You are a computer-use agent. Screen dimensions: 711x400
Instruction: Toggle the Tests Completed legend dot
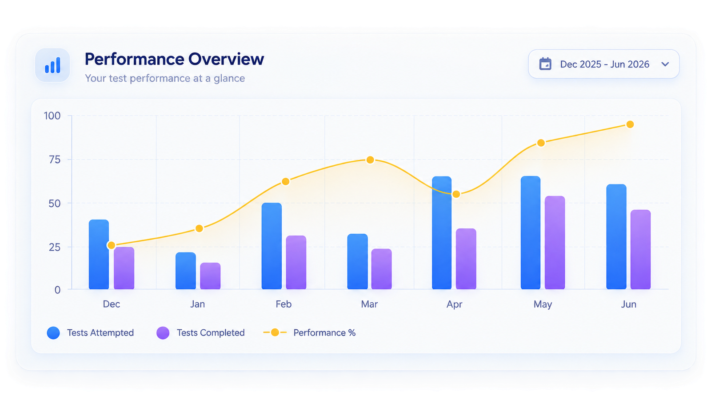pos(163,333)
